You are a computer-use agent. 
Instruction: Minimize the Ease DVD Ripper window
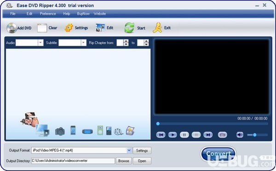[257, 6]
